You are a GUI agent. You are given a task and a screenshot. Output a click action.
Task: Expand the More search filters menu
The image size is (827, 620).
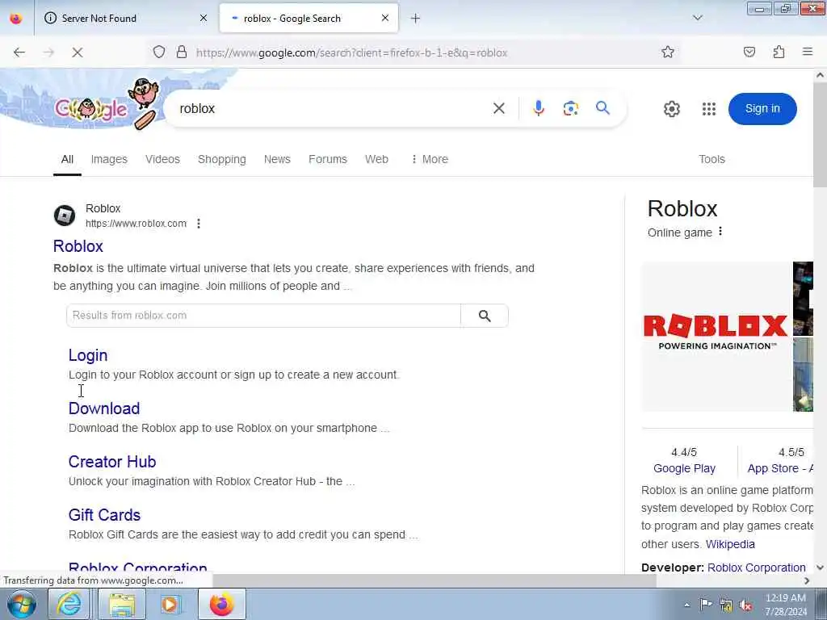pyautogui.click(x=430, y=159)
